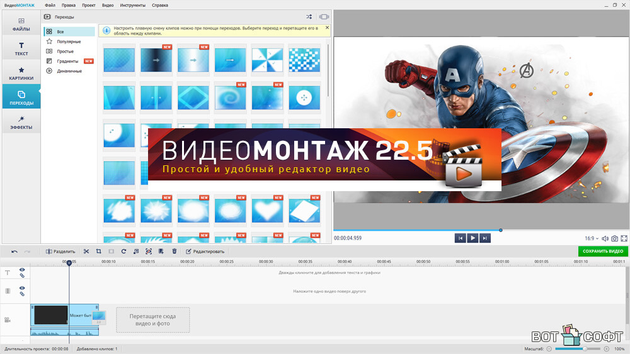Click the text track T icon
This screenshot has height=354, width=630.
(7, 273)
